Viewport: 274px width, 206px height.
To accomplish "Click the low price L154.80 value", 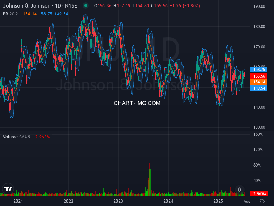I will (x=141, y=6).
